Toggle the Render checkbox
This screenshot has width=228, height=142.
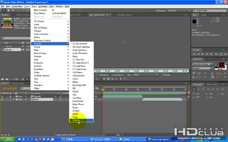162,75
